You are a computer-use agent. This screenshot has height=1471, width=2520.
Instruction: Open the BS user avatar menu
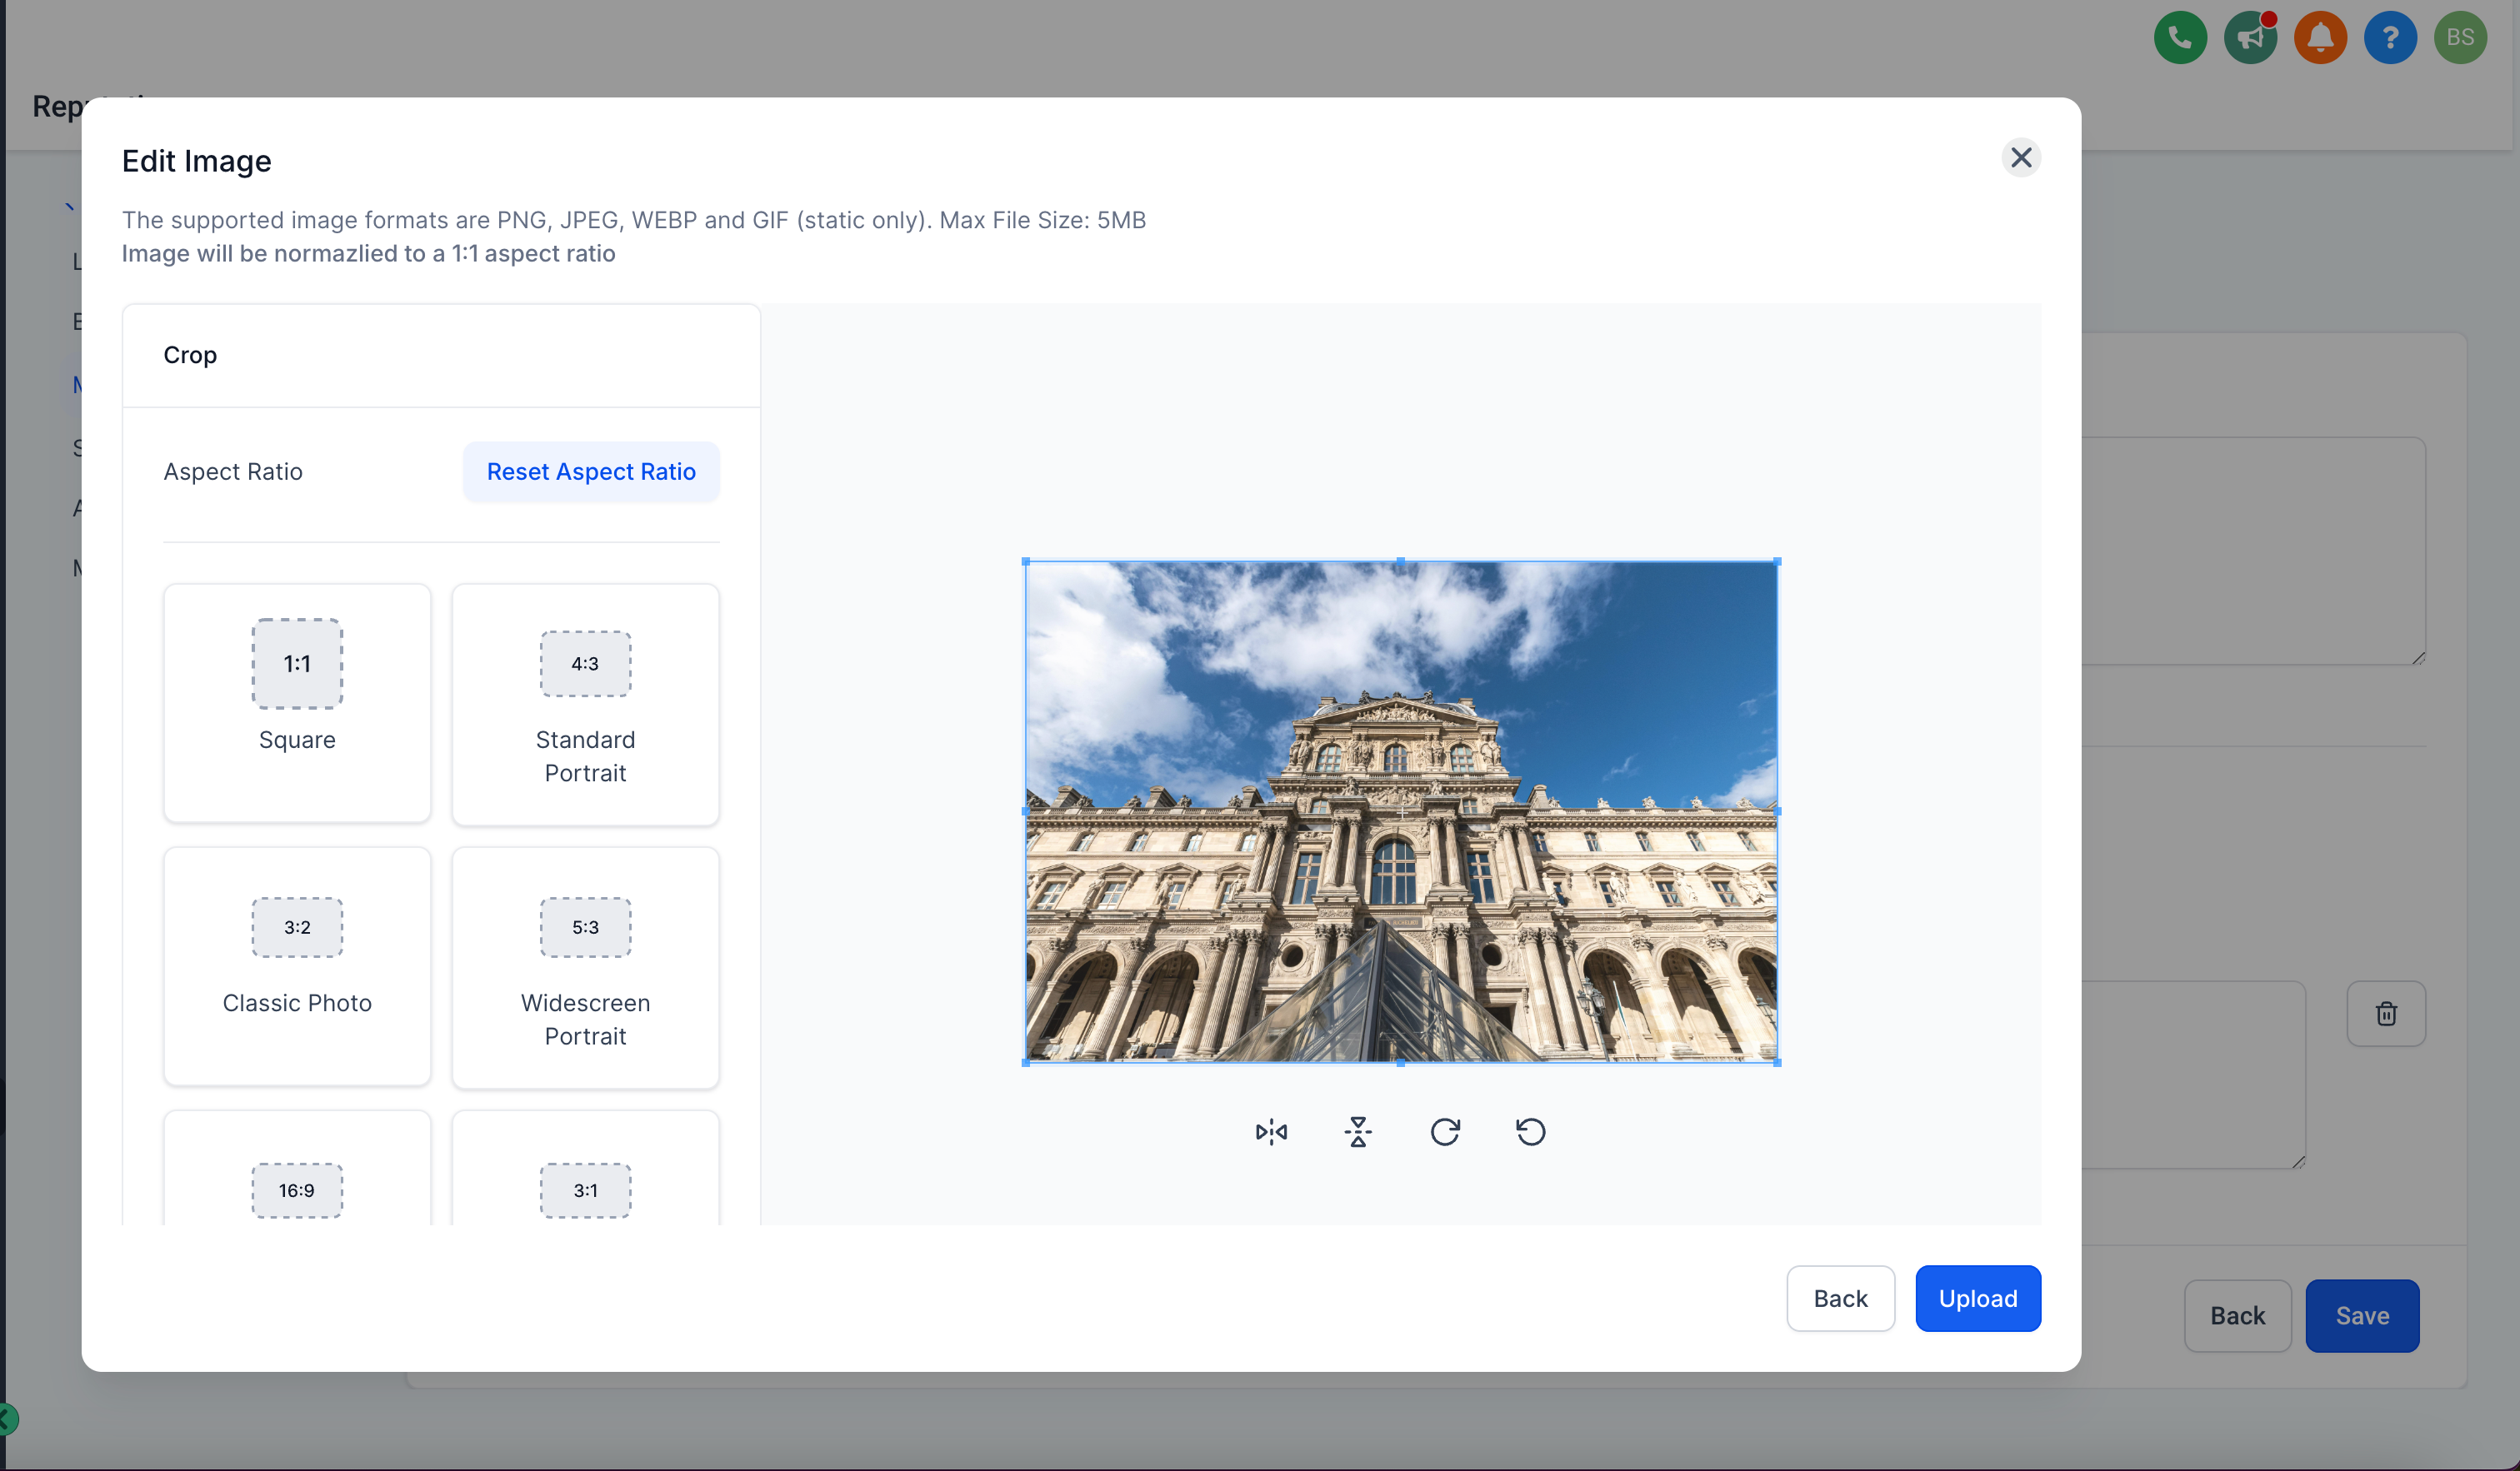[2460, 37]
